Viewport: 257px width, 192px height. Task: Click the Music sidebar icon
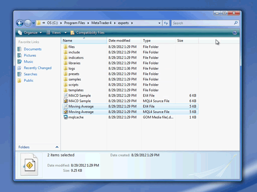pos(19,61)
